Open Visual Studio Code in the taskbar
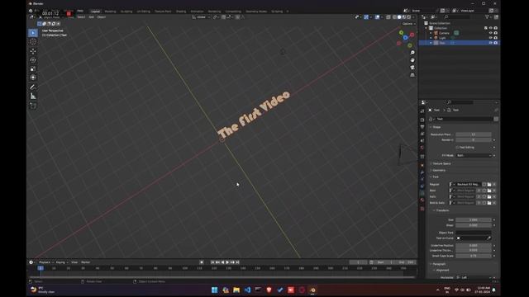This screenshot has width=529, height=297. click(x=247, y=290)
